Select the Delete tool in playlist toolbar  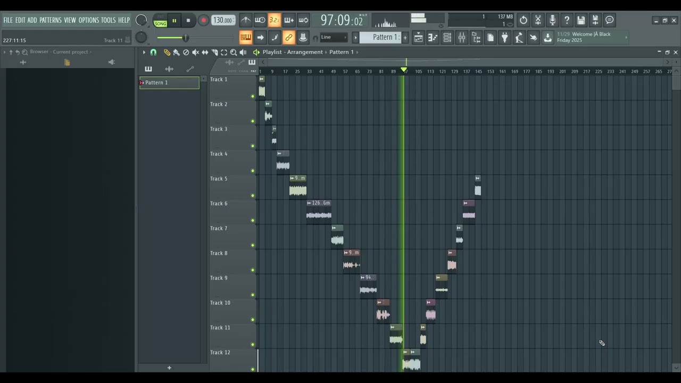click(186, 52)
